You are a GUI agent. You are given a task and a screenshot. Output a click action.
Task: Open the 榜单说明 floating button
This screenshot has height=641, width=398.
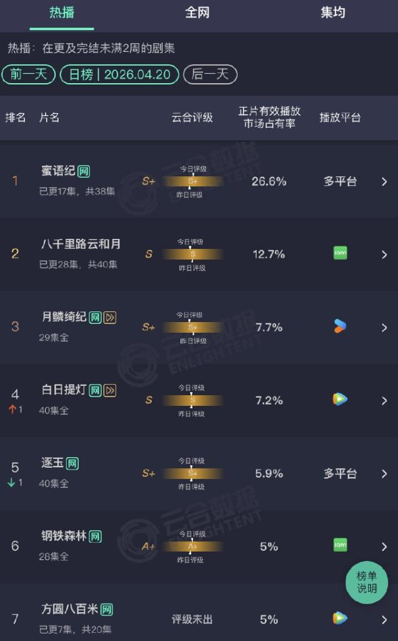(367, 582)
